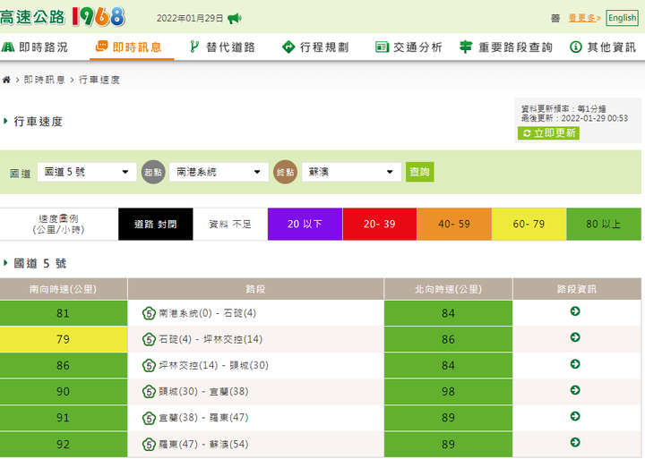Click the 立即更新 refresh button
This screenshot has height=459, width=645.
pos(548,133)
